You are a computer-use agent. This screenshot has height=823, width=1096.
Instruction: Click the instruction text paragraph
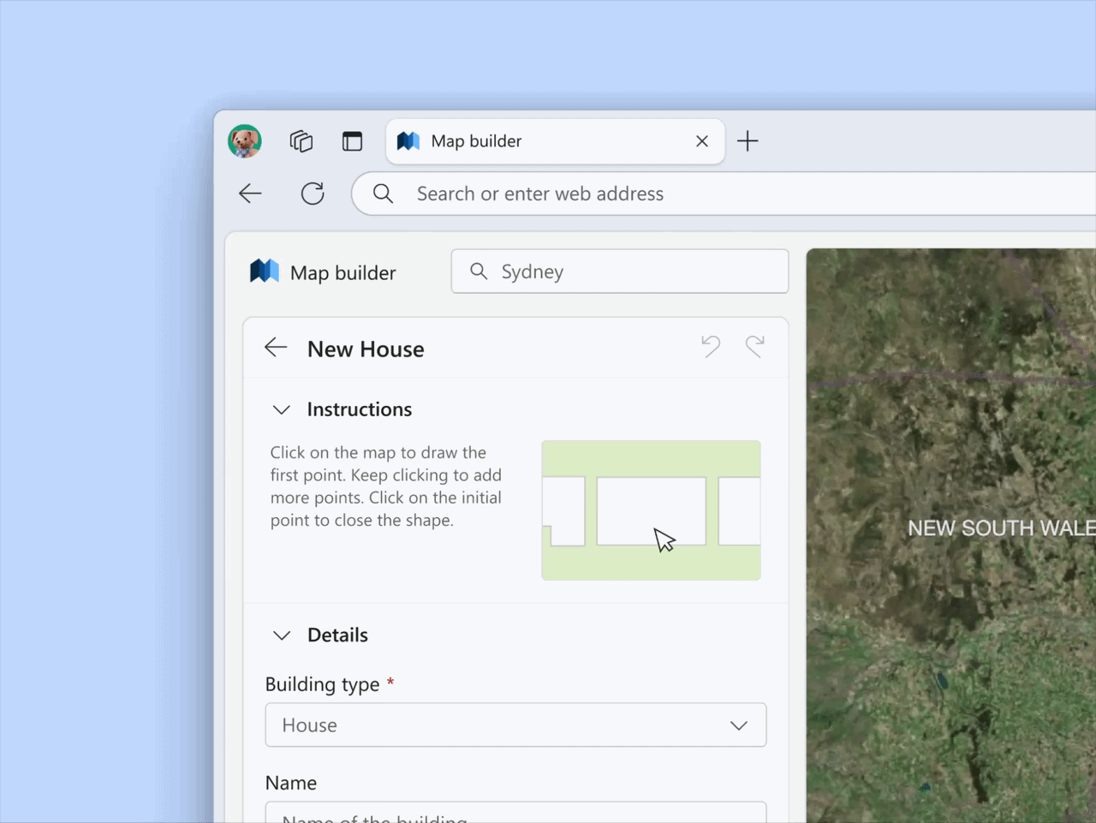[386, 486]
